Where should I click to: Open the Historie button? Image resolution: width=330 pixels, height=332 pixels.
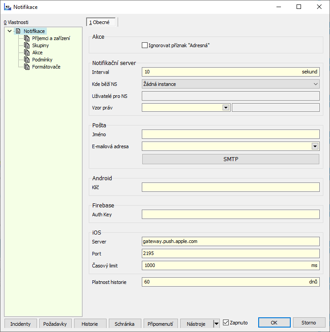[91, 324]
